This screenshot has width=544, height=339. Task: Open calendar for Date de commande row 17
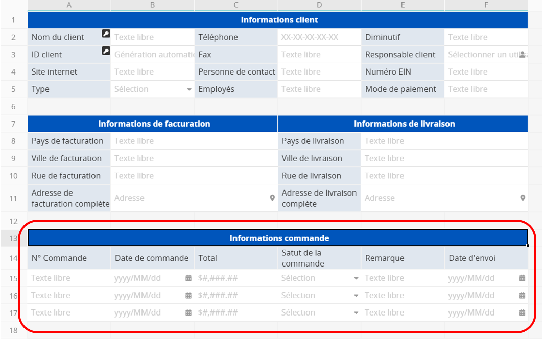click(188, 313)
